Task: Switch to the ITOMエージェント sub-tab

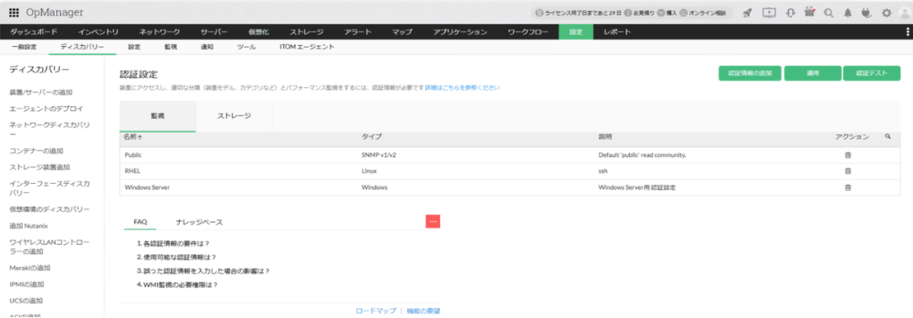Action: pos(307,47)
